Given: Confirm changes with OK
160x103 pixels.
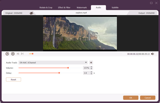Looking at the screenshot, I should click(131, 98).
